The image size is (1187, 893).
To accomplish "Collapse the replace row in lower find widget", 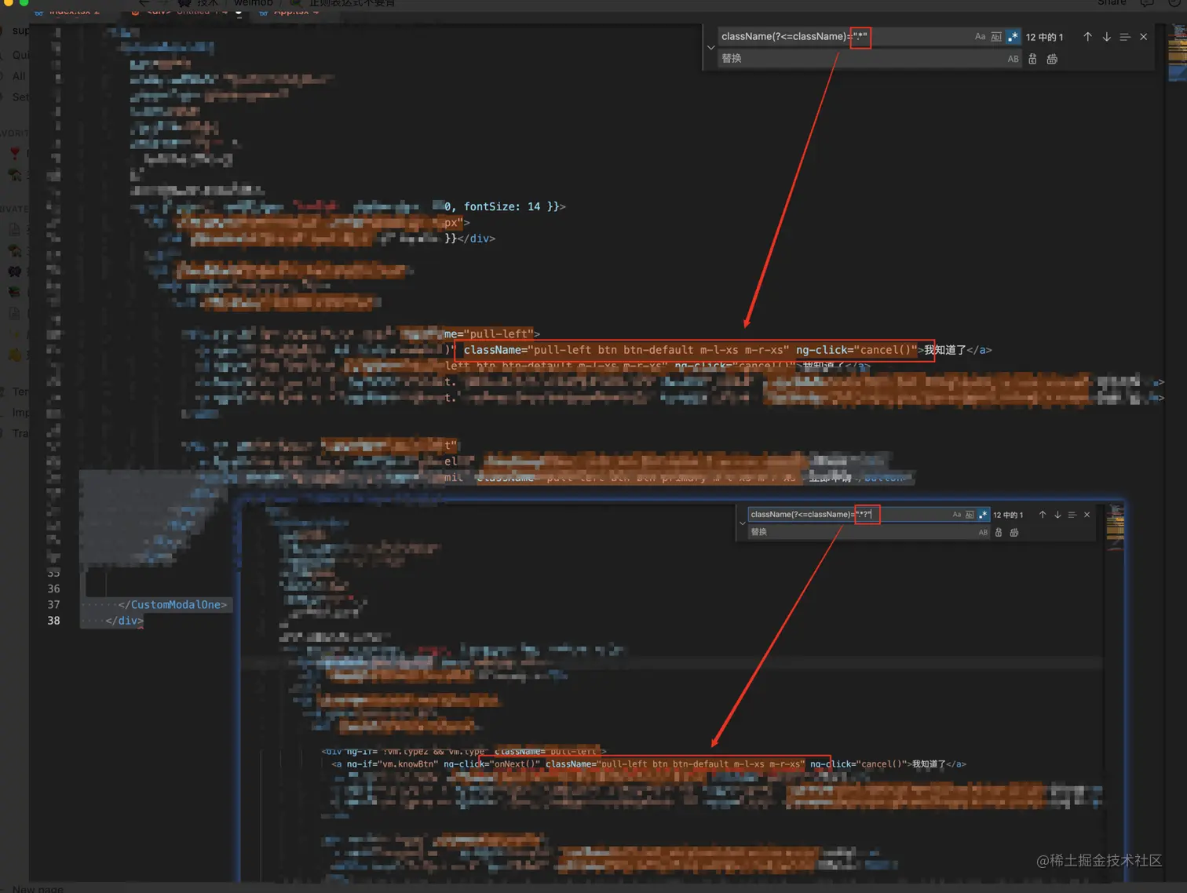I will pyautogui.click(x=742, y=523).
